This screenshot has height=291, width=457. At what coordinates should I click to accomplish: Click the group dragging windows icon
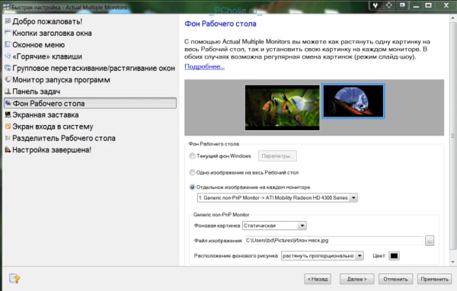tap(8, 68)
